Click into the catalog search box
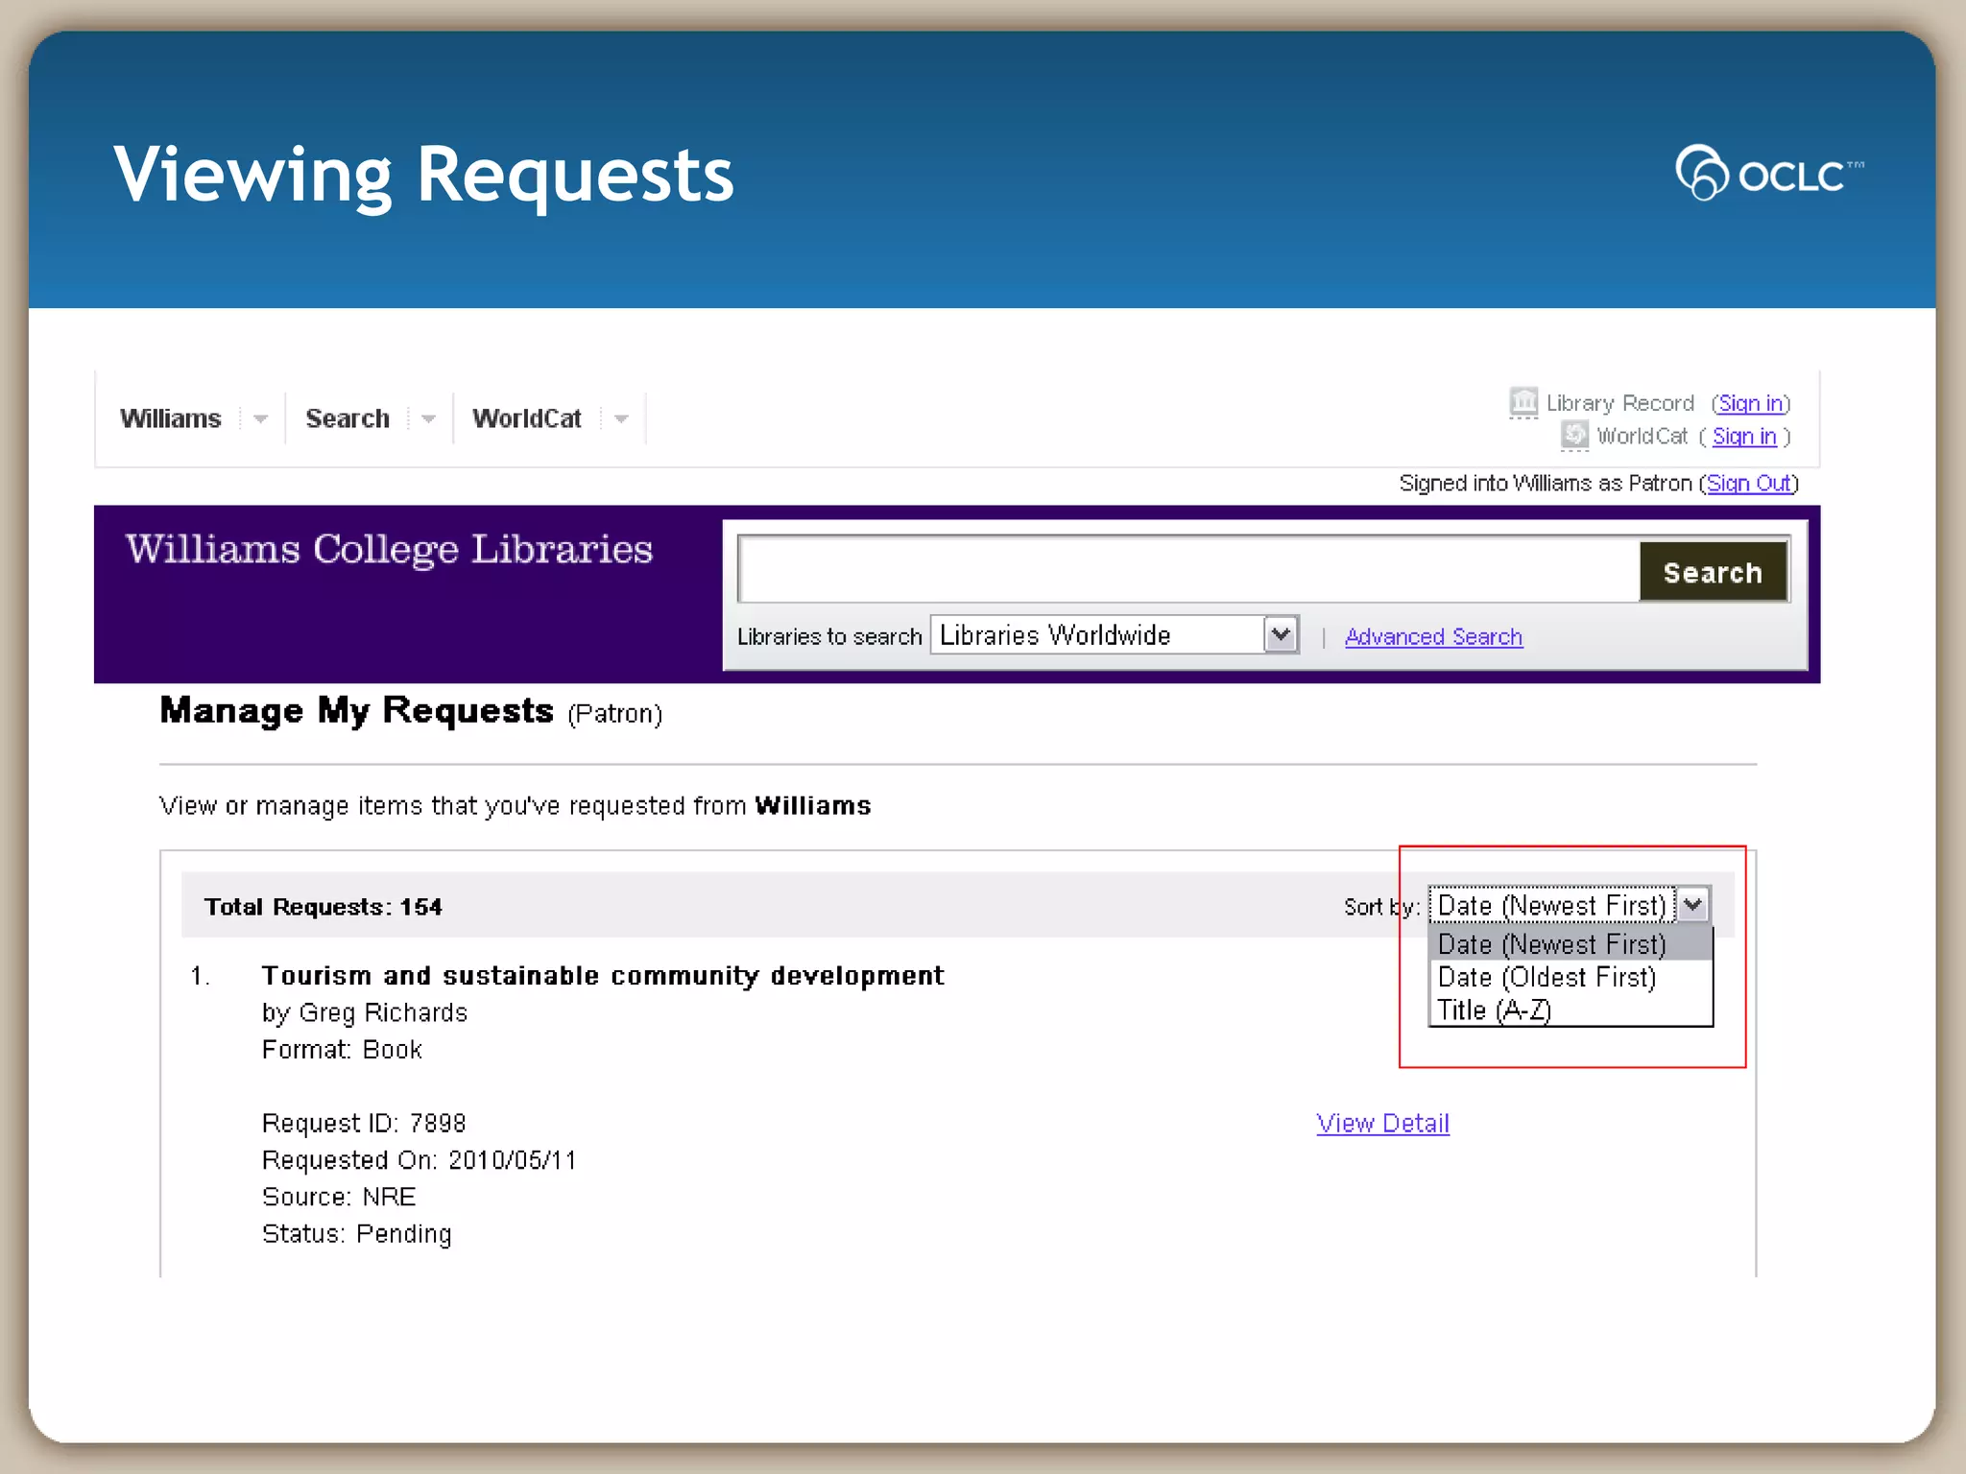1966x1474 pixels. coord(1188,570)
